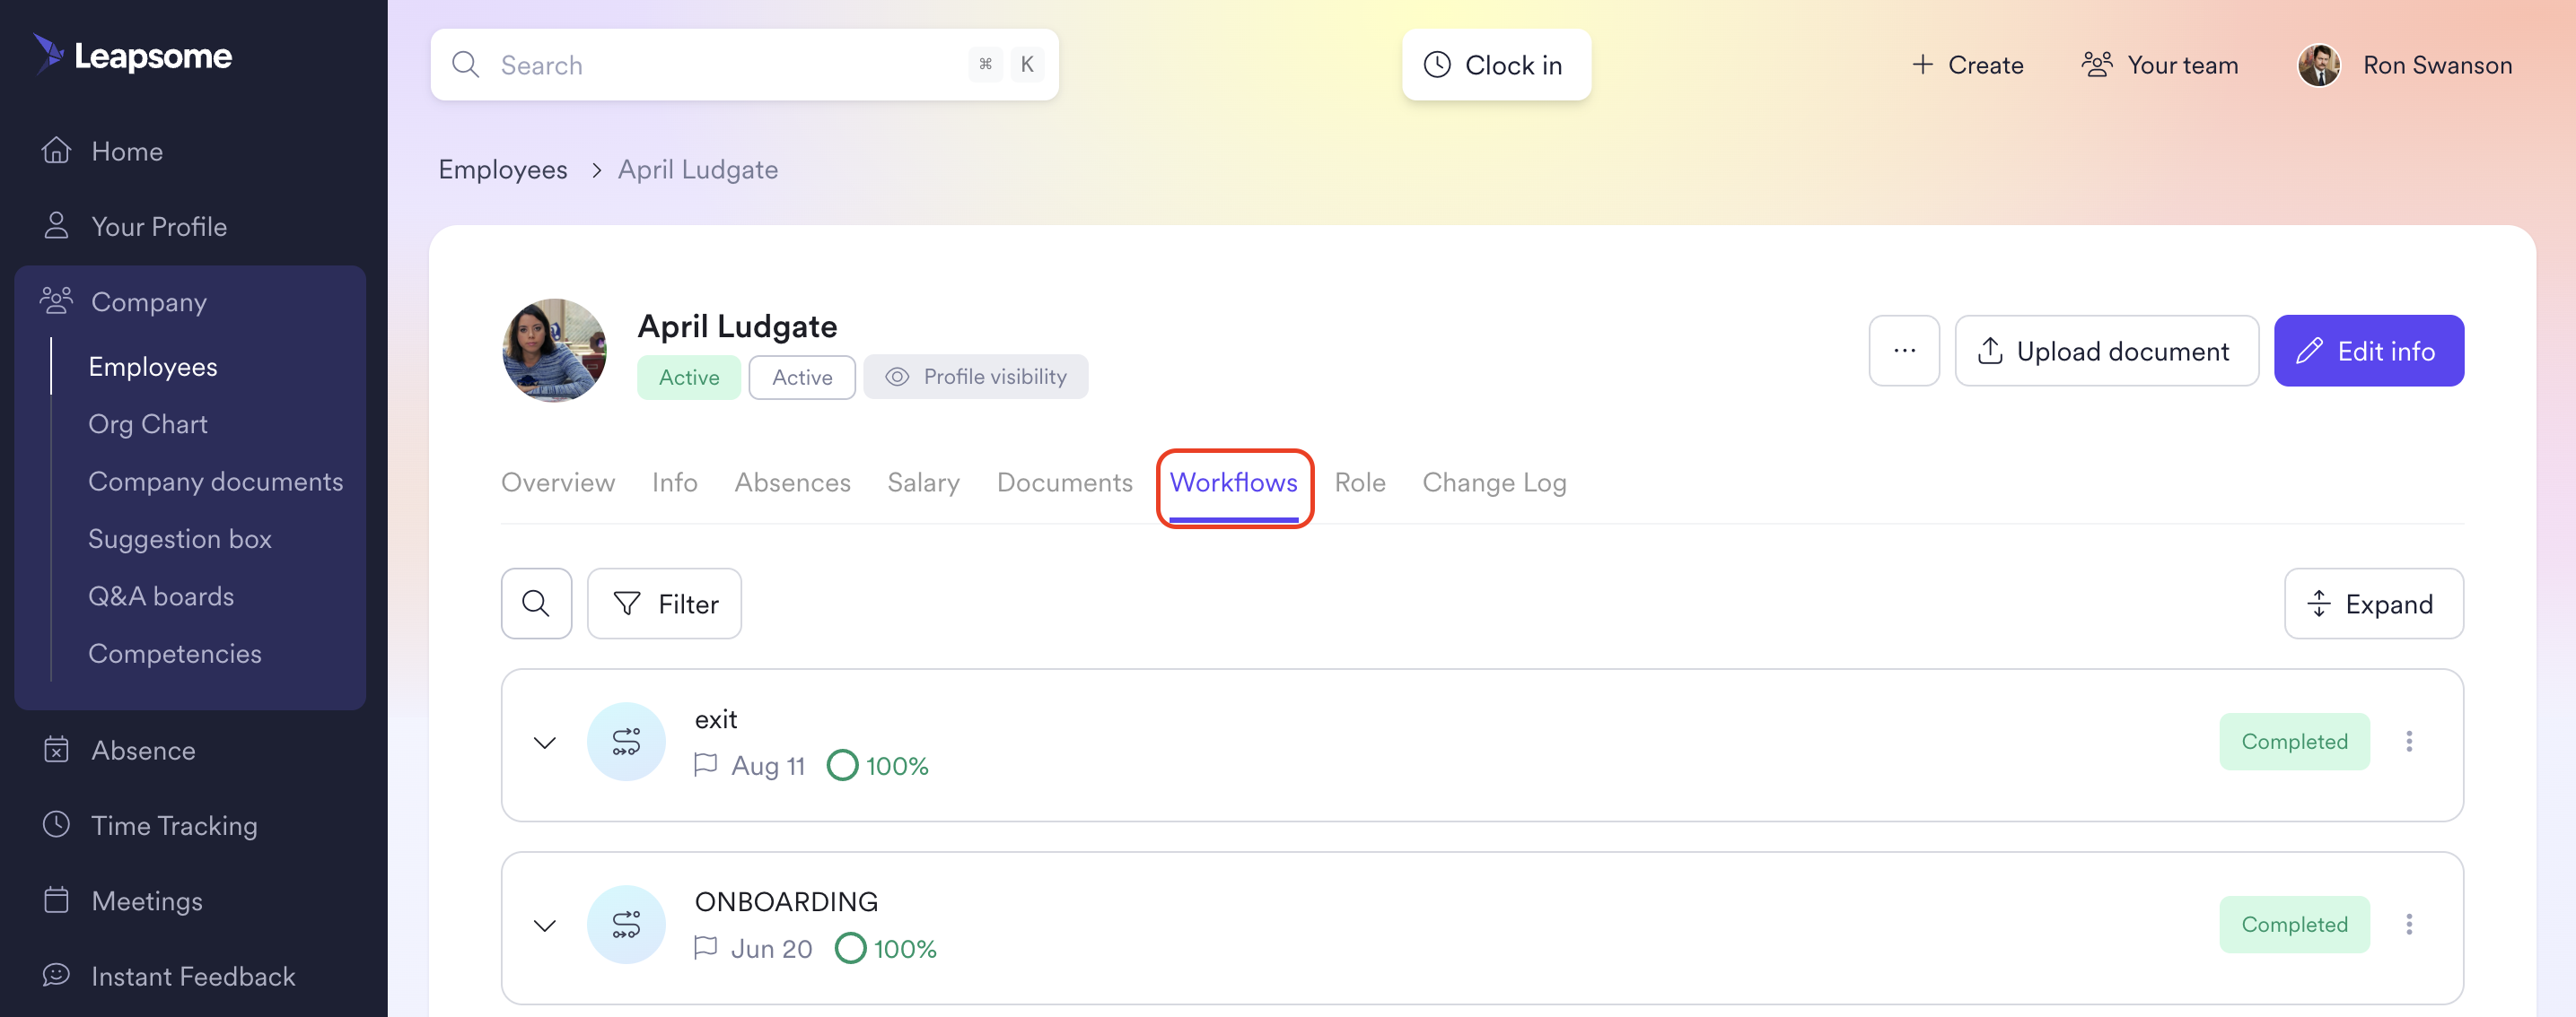2576x1017 pixels.
Task: Click Ron Swanson's avatar picture
Action: pos(2318,65)
